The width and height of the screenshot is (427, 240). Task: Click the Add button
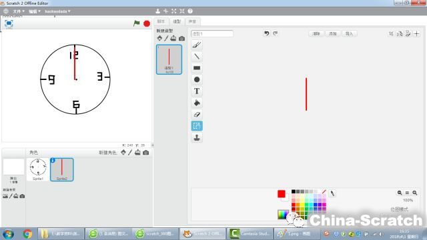[x=332, y=34]
